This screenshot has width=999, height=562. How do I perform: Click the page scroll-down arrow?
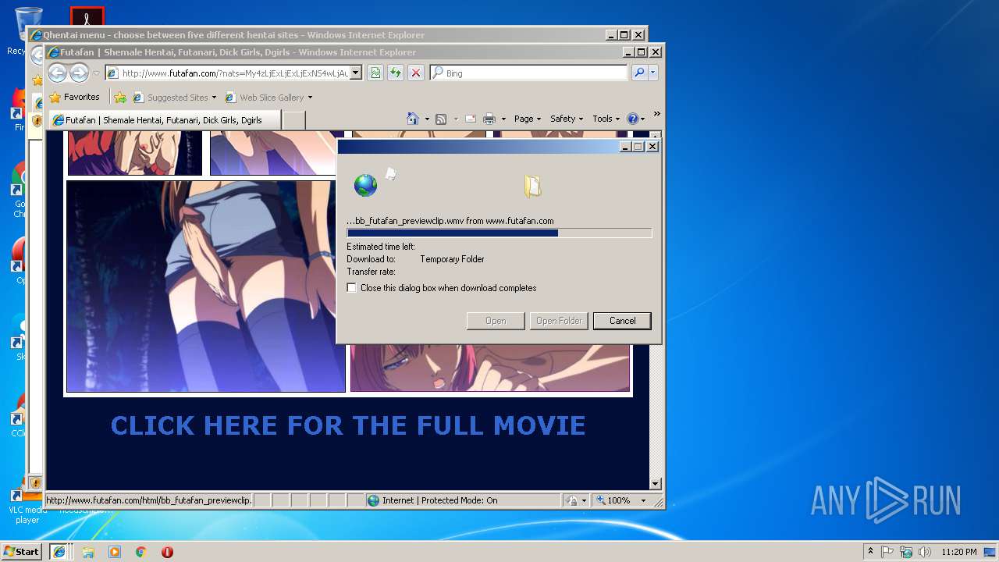656,483
